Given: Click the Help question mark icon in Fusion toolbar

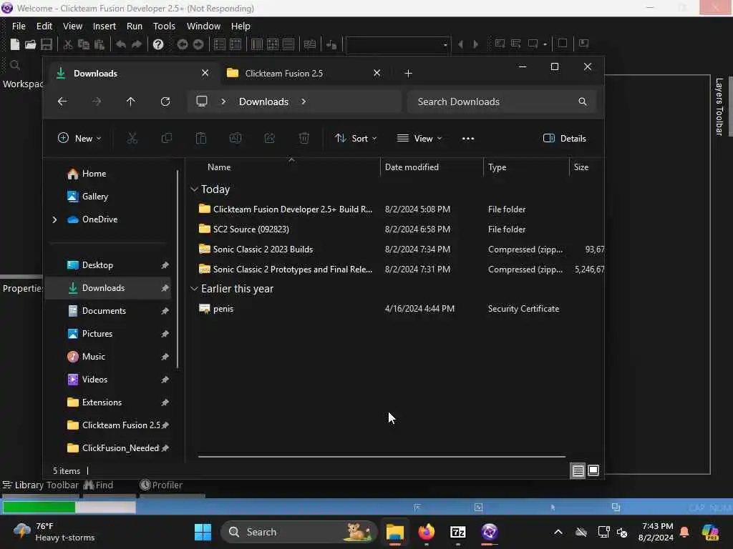Looking at the screenshot, I should click(158, 44).
